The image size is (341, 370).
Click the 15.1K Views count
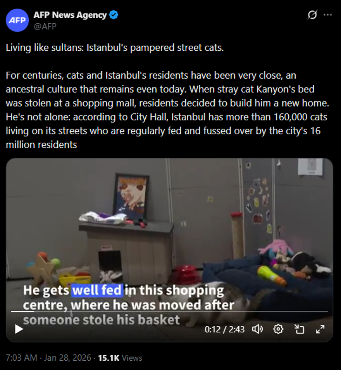coord(120,358)
